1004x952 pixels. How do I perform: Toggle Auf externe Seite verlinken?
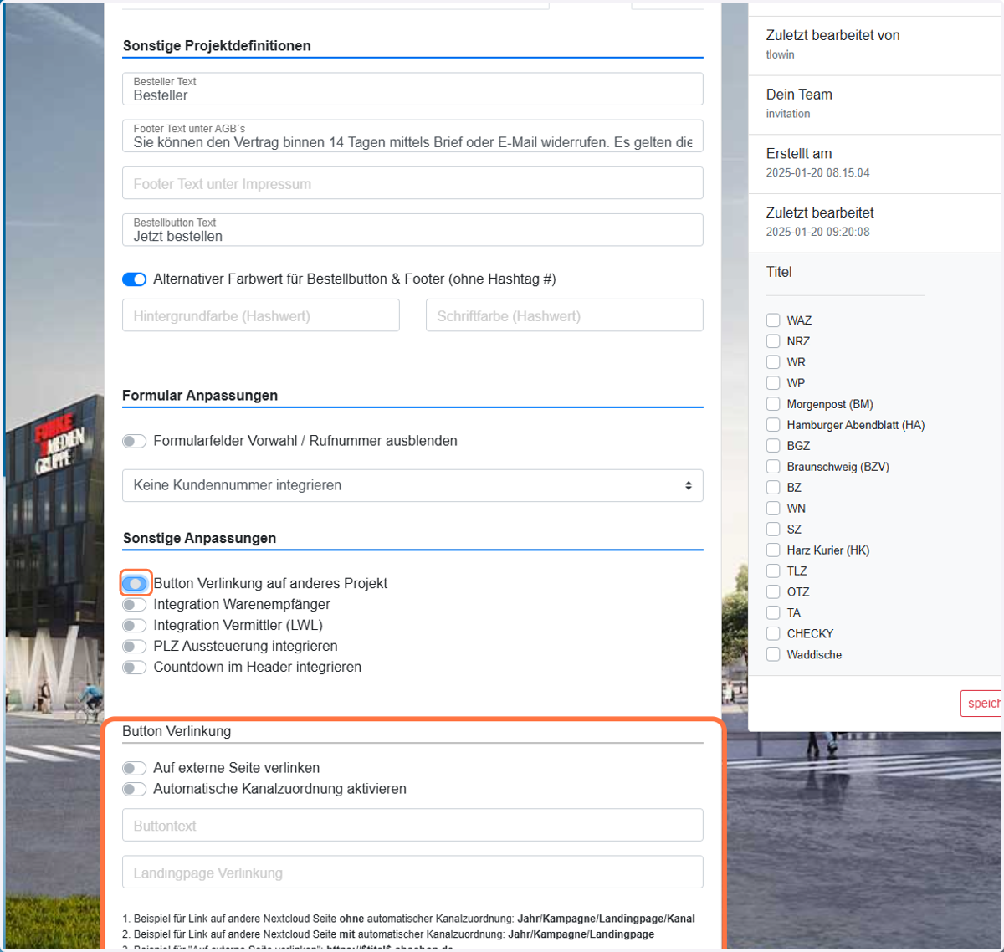pyautogui.click(x=134, y=768)
